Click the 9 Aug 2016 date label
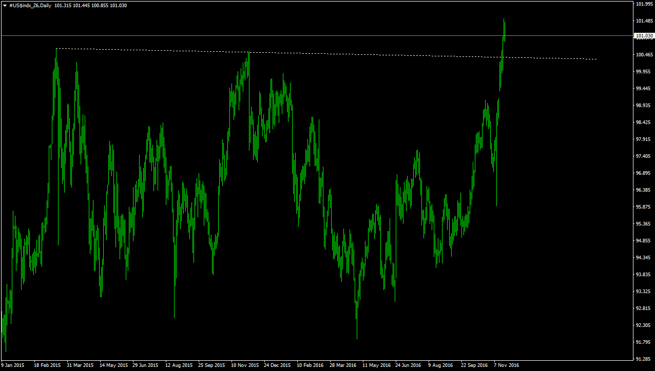Viewport: 655px width, 371px height. [x=440, y=365]
